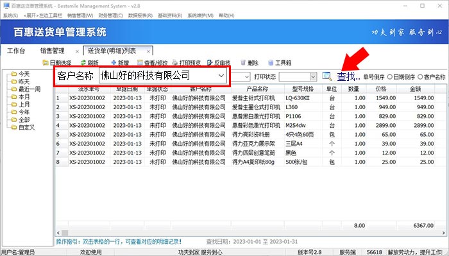
Task: Select the 自定义 folder
Action: tap(23, 128)
